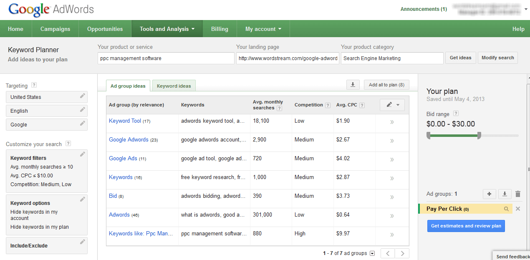The height and width of the screenshot is (260, 530).
Task: Edit the United States targeting
Action: (82, 96)
